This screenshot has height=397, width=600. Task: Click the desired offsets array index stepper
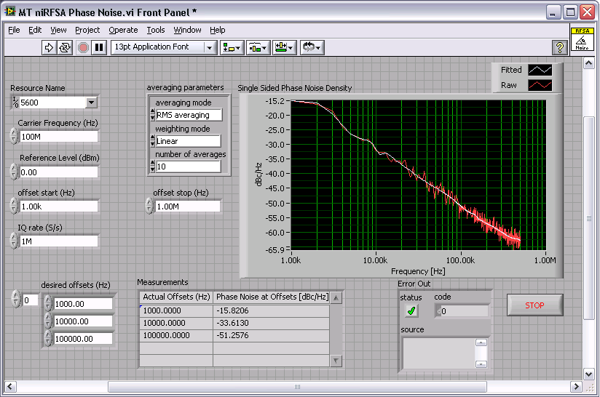point(16,299)
